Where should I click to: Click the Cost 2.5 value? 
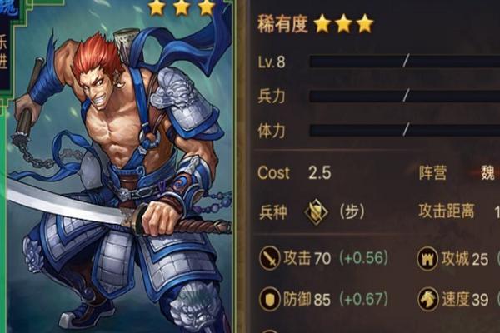coord(320,173)
